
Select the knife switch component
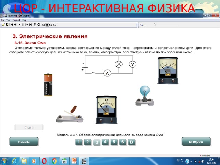[x=70, y=114]
